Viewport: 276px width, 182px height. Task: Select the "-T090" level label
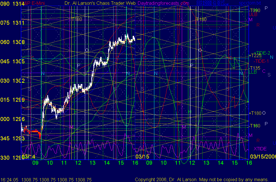coord(255,10)
